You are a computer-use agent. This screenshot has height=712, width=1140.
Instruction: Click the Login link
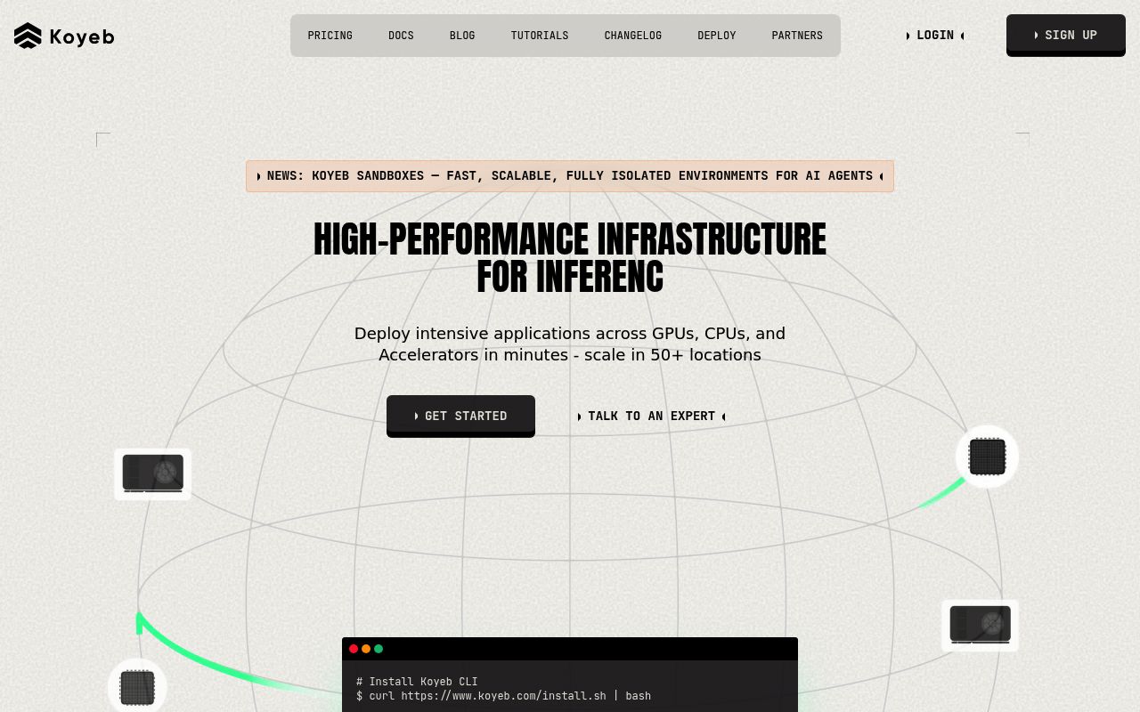(935, 36)
